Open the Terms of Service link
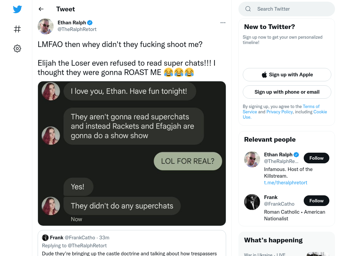This screenshot has height=256, width=341. 311,106
